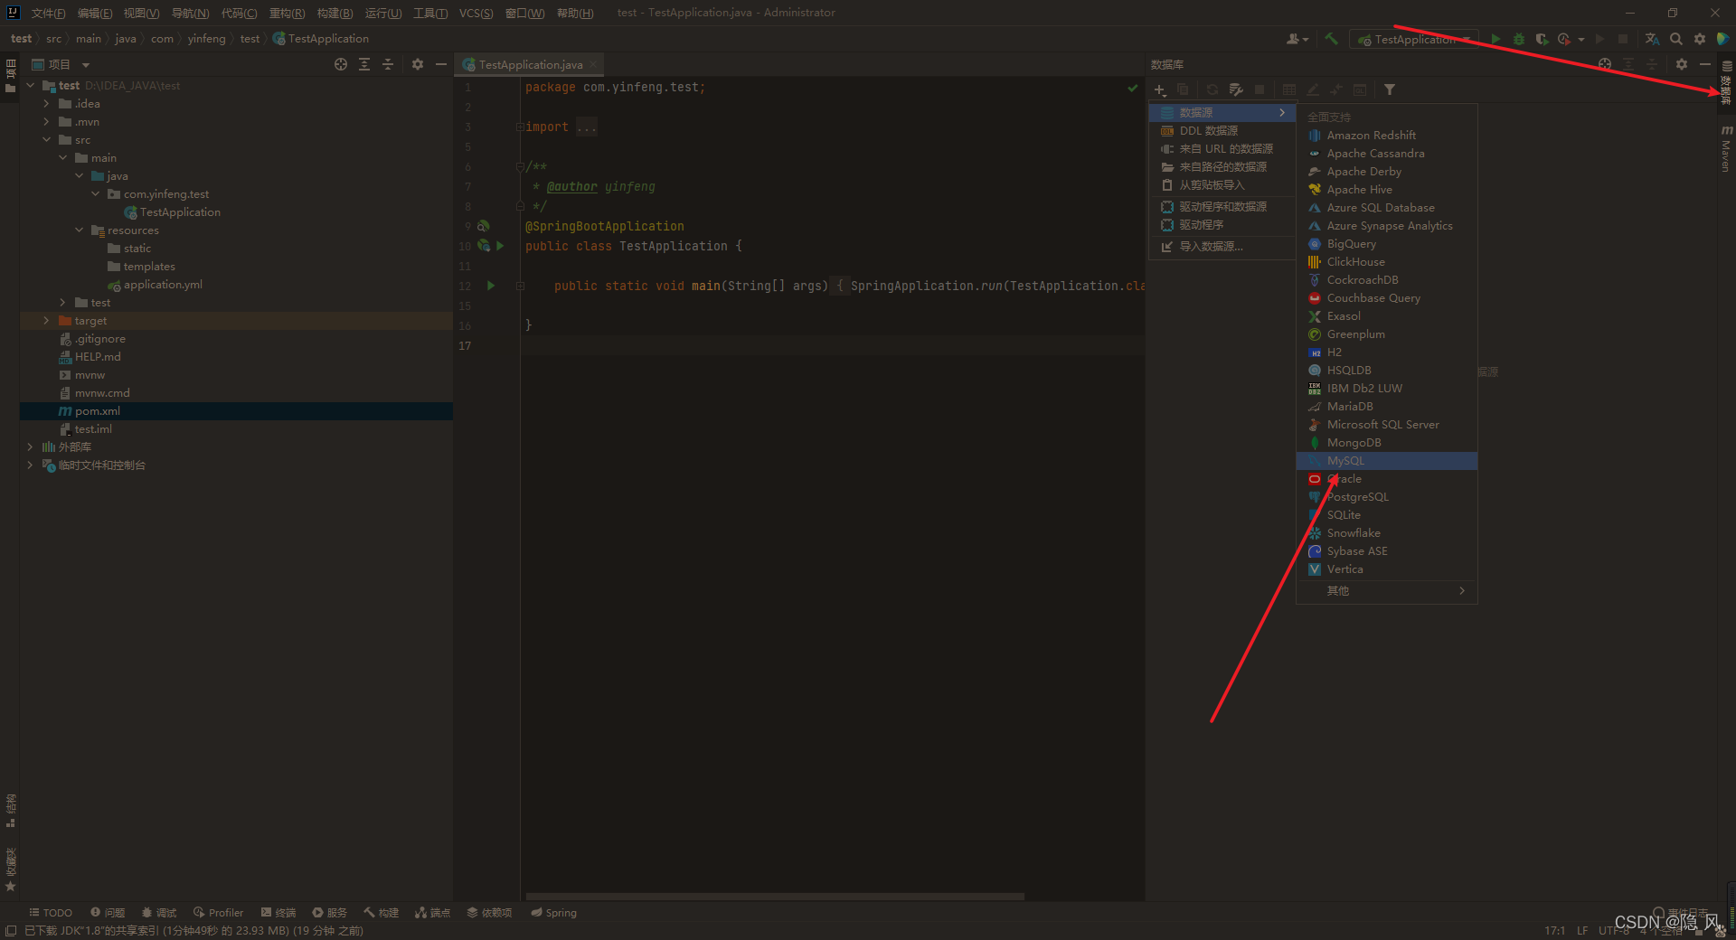Collapse the resources folder
Viewport: 1736px width, 940px height.
pyautogui.click(x=79, y=230)
